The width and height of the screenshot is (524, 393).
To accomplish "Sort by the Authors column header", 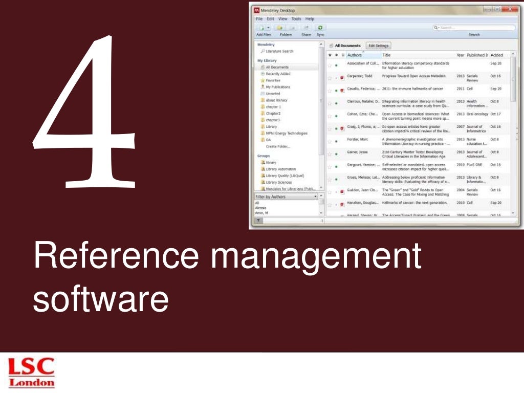I will [x=363, y=55].
